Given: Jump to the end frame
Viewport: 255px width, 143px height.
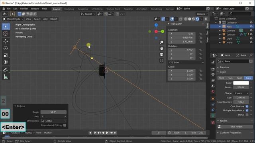Looking at the screenshot, I should pyautogui.click(x=115, y=133).
